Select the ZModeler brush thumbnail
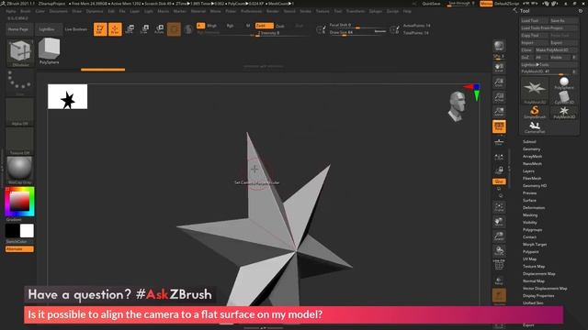This screenshot has width=588, height=330. [x=20, y=53]
